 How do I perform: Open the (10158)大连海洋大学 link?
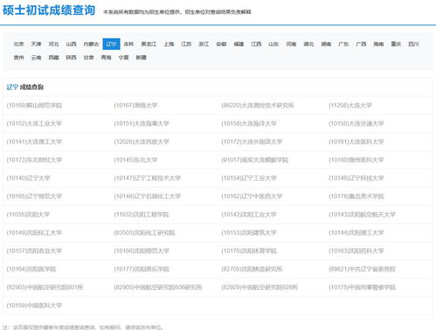[249, 123]
